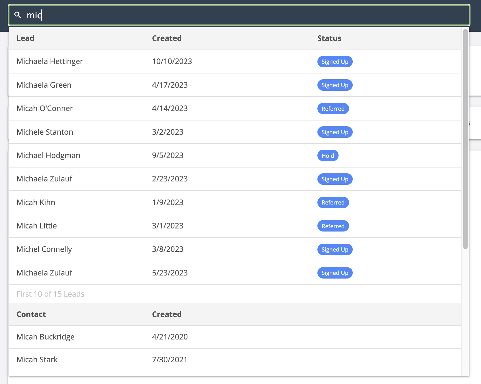
Task: Click the search magnifier icon
Action: 18,15
